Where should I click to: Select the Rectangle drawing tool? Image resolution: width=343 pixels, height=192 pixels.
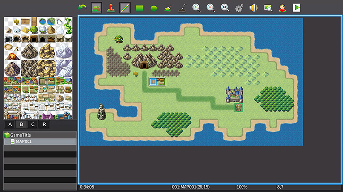click(139, 8)
